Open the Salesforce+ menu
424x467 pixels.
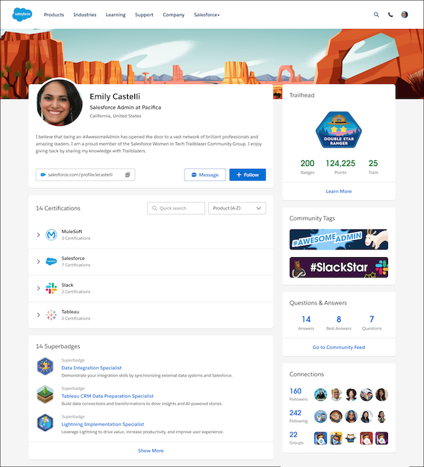[207, 15]
